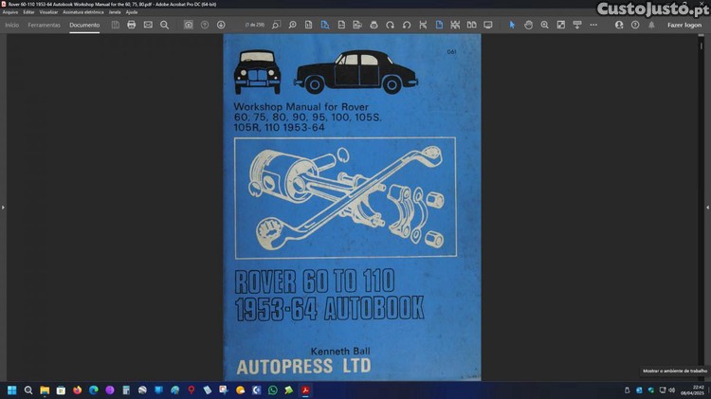The height and width of the screenshot is (399, 711).
Task: Click the Save file icon
Action: pyautogui.click(x=115, y=25)
